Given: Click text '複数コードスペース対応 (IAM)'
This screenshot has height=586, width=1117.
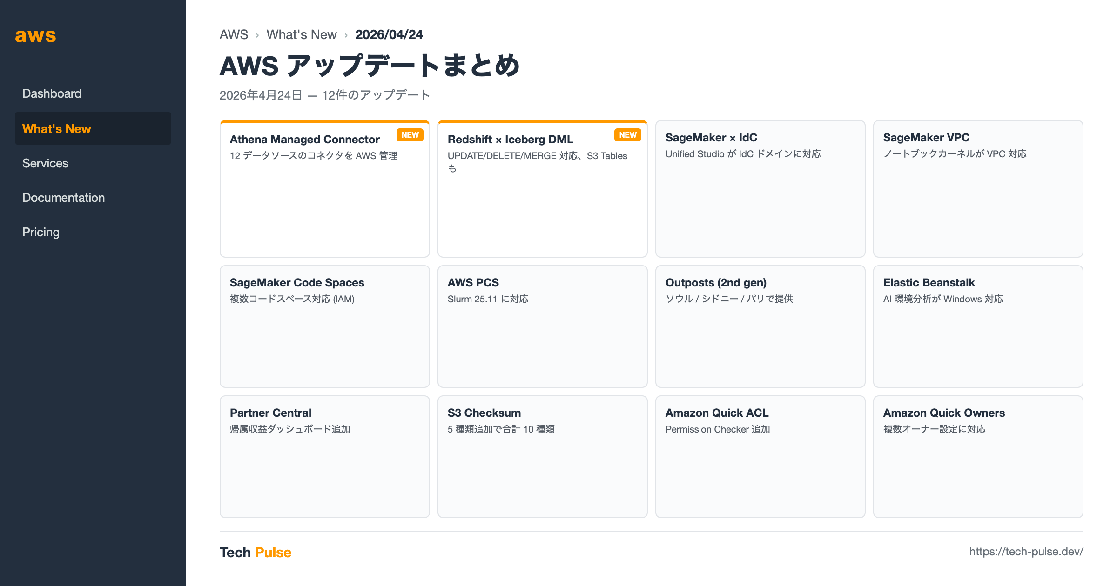Looking at the screenshot, I should coord(292,299).
